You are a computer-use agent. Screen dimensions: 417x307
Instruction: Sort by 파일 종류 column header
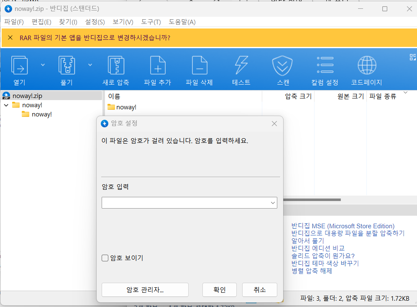coord(383,96)
